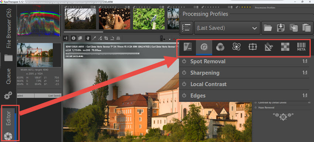The height and width of the screenshot is (142, 314).
Task: Expand the Haze Removal section
Action: (x=266, y=107)
